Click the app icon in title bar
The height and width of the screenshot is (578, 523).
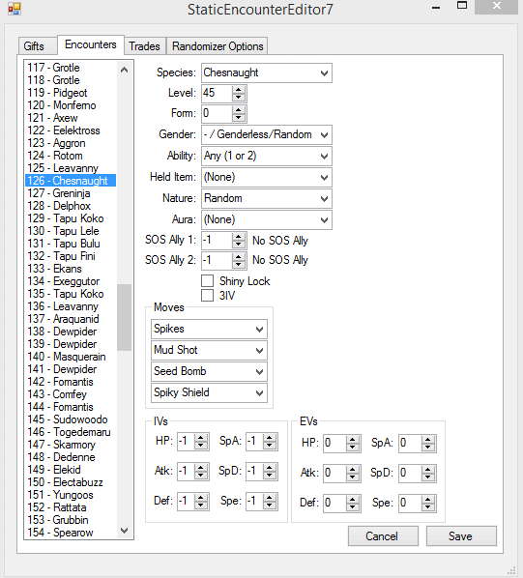[14, 9]
